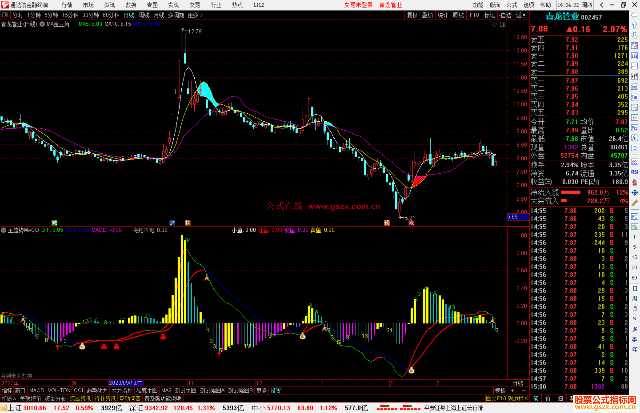Viewport: 640px width, 413px height.
Task: Open the F10 info icon in sidebar
Action: (x=634, y=97)
